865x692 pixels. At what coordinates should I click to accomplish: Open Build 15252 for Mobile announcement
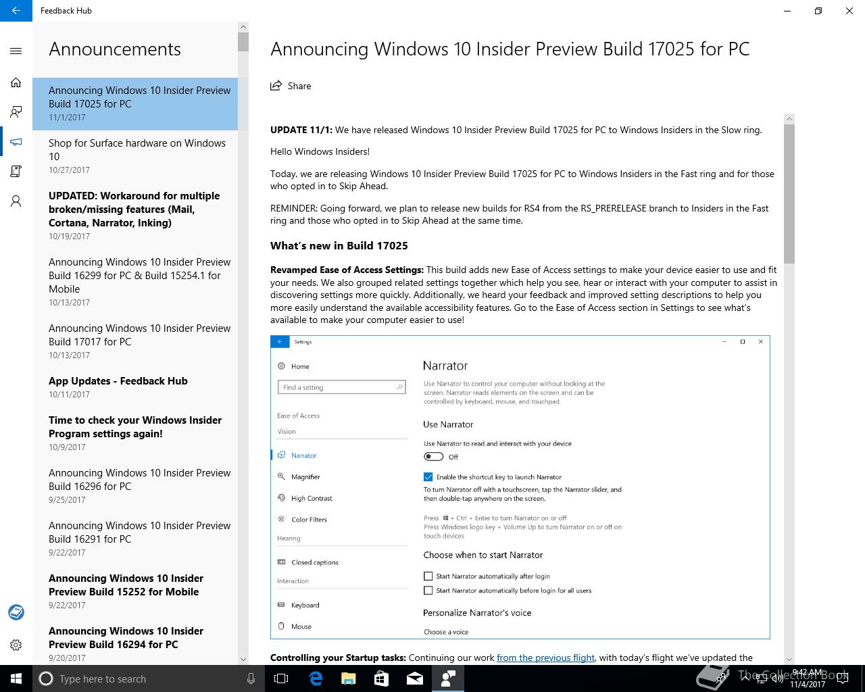pos(135,591)
